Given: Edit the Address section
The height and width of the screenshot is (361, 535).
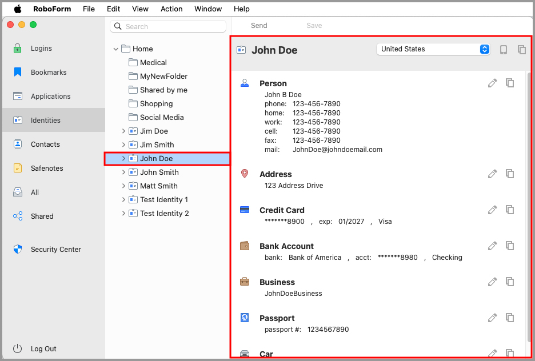Looking at the screenshot, I should pyautogui.click(x=492, y=174).
